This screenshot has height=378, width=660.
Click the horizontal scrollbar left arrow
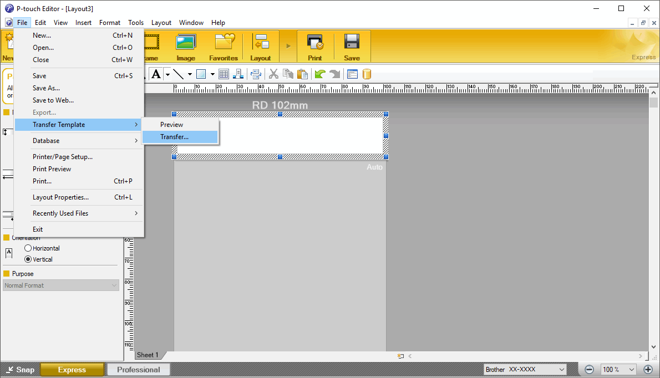click(410, 356)
